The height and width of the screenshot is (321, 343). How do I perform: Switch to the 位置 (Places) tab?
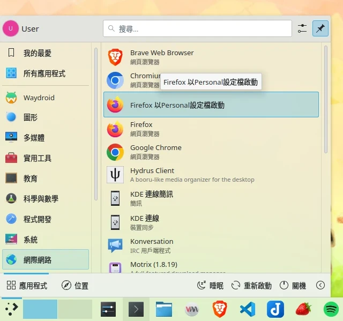pyautogui.click(x=75, y=286)
